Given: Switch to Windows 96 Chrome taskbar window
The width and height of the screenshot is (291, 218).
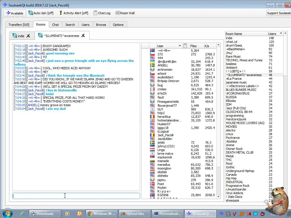Looking at the screenshot, I should pyautogui.click(x=101, y=214).
